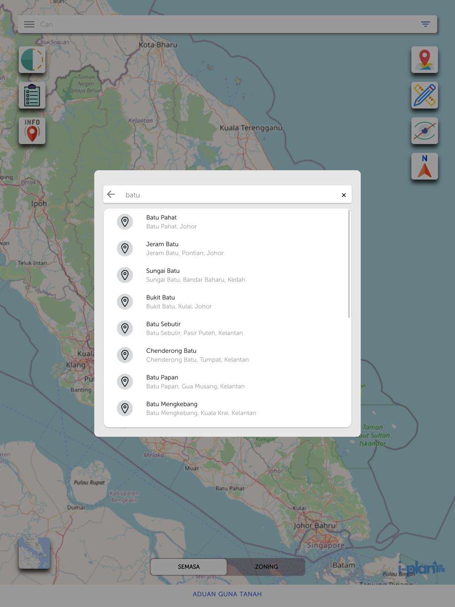Image resolution: width=455 pixels, height=607 pixels.
Task: Choose the Batu Pahat result title
Action: click(161, 218)
